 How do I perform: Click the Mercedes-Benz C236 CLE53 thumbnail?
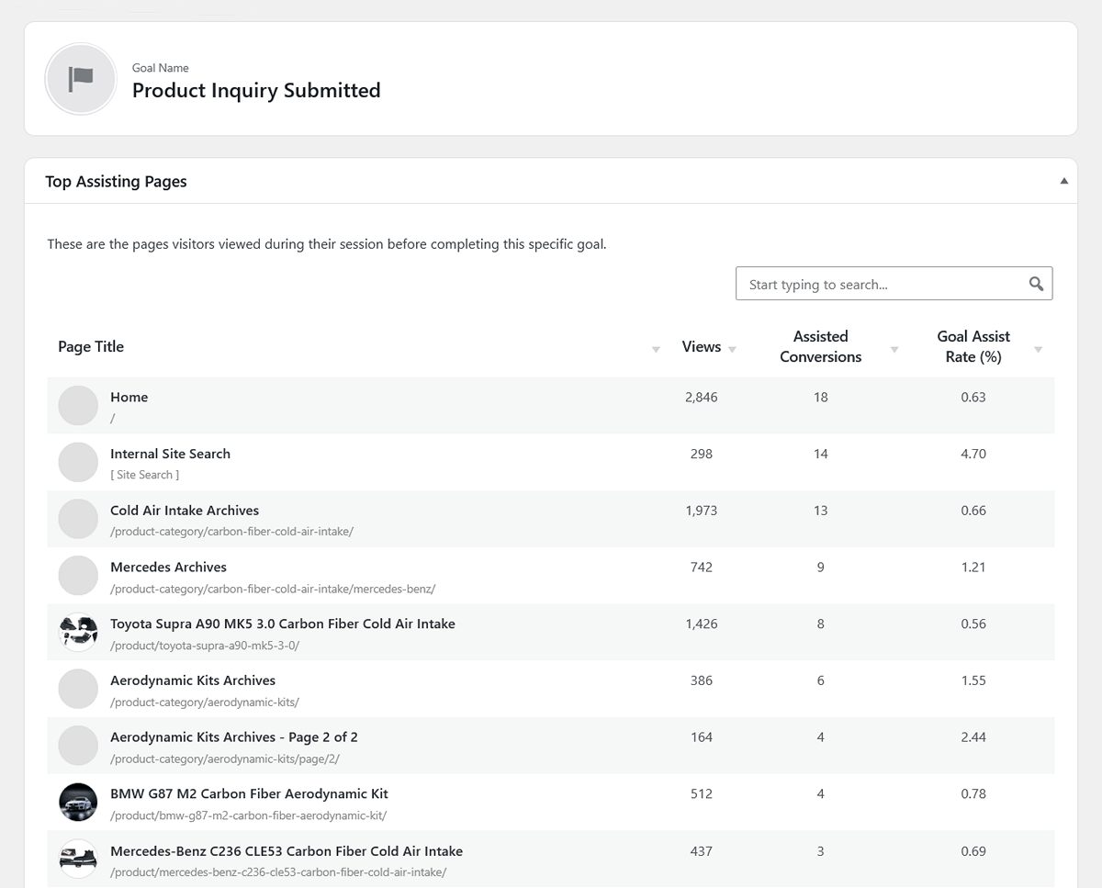pyautogui.click(x=78, y=859)
